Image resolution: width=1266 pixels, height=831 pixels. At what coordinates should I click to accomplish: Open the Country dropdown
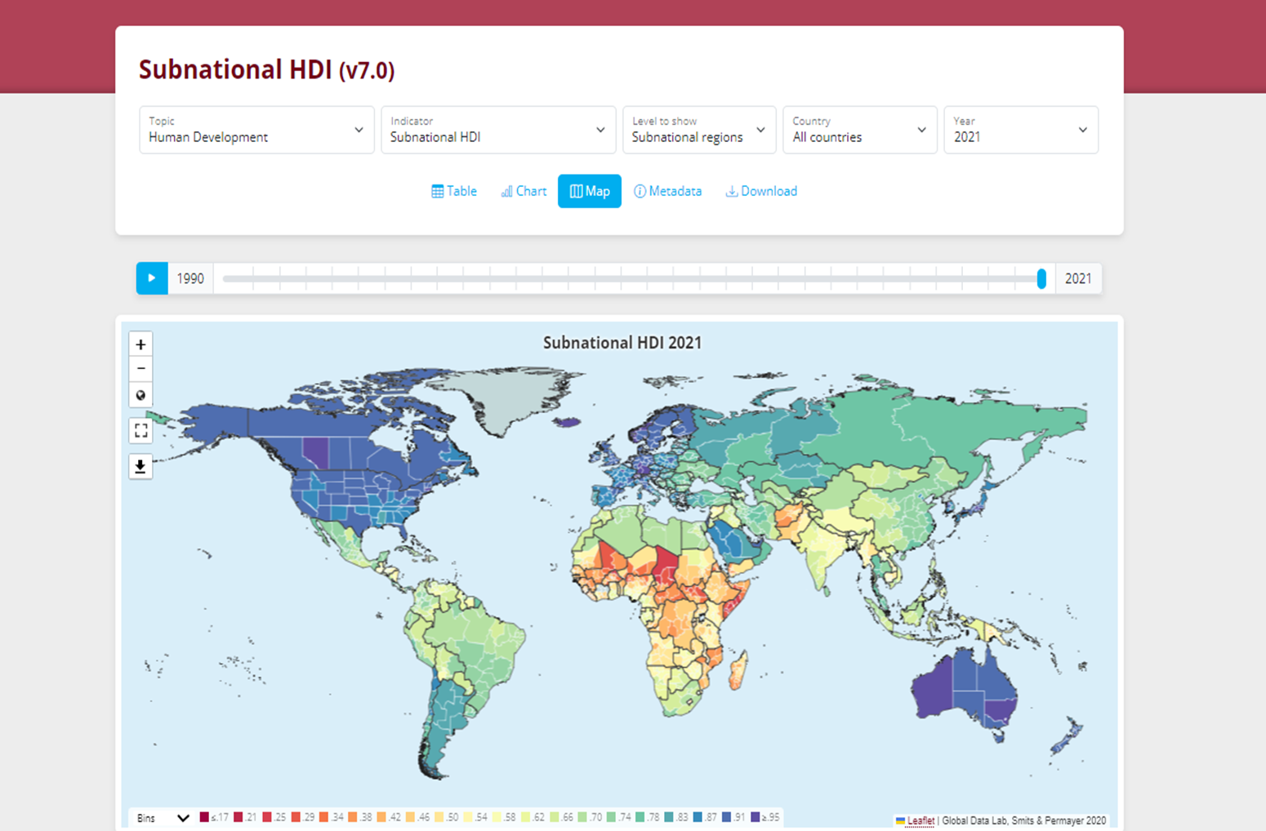coord(860,130)
